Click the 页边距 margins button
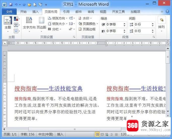Image resolution: width=172 pixels, height=139 pixels. pos(41,25)
